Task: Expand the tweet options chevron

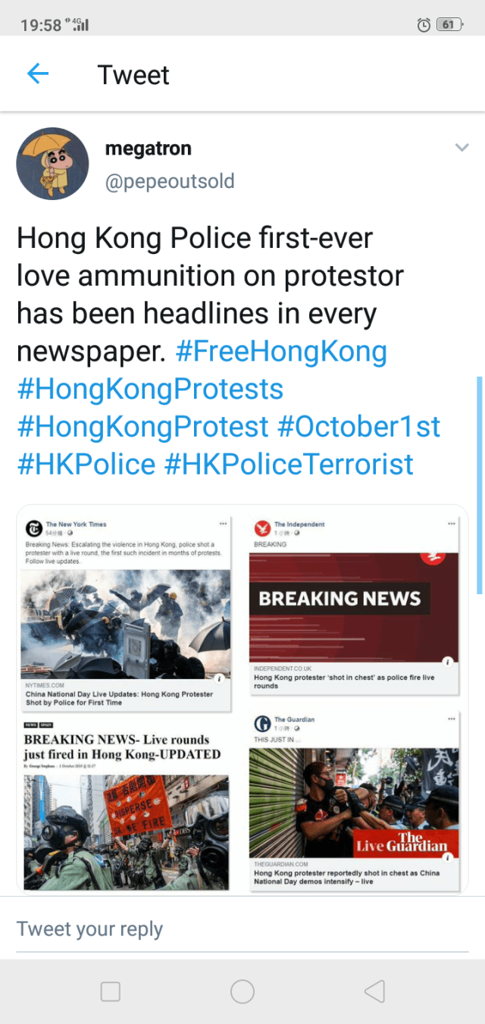Action: (462, 148)
